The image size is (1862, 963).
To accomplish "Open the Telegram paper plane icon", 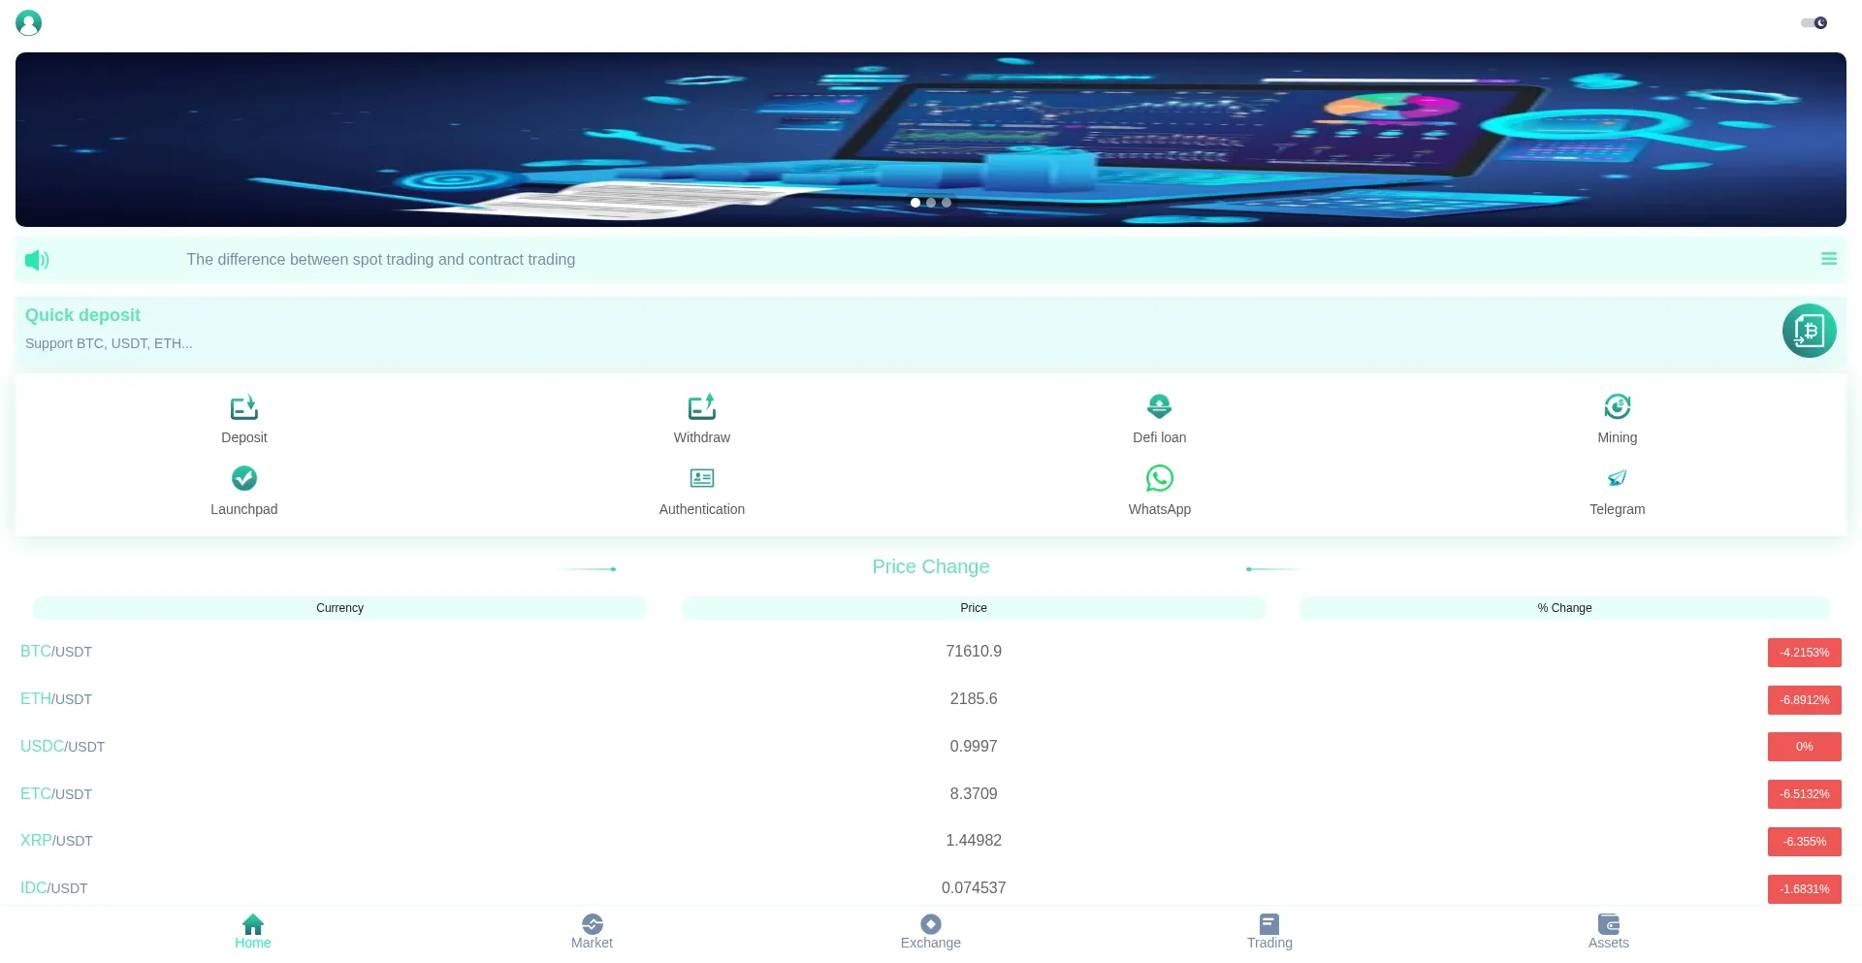I will click(1618, 478).
